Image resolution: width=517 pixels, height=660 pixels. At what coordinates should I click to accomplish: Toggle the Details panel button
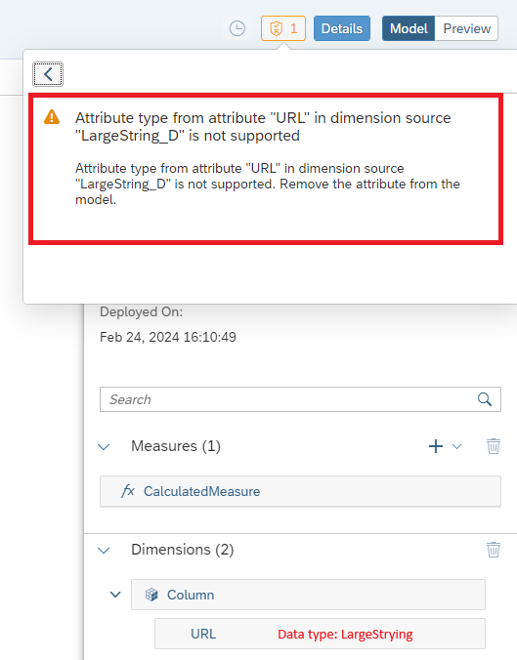click(342, 28)
